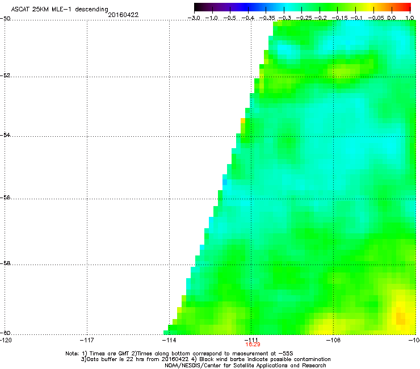This screenshot has height=369, width=420.
Task: Click the -111 longitude axis label
Action: coord(251,339)
